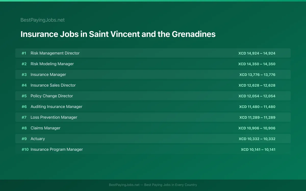Select the Risk Modeling Manager job title

[52, 64]
